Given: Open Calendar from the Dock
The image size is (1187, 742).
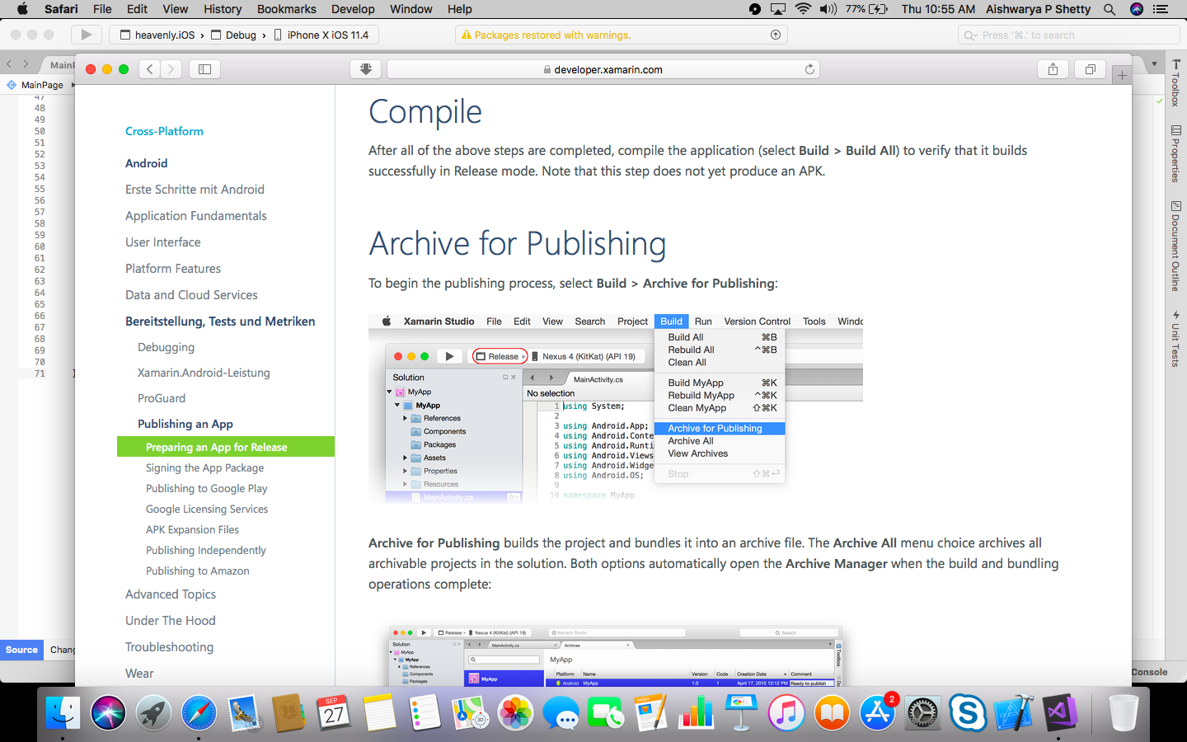Looking at the screenshot, I should click(334, 713).
